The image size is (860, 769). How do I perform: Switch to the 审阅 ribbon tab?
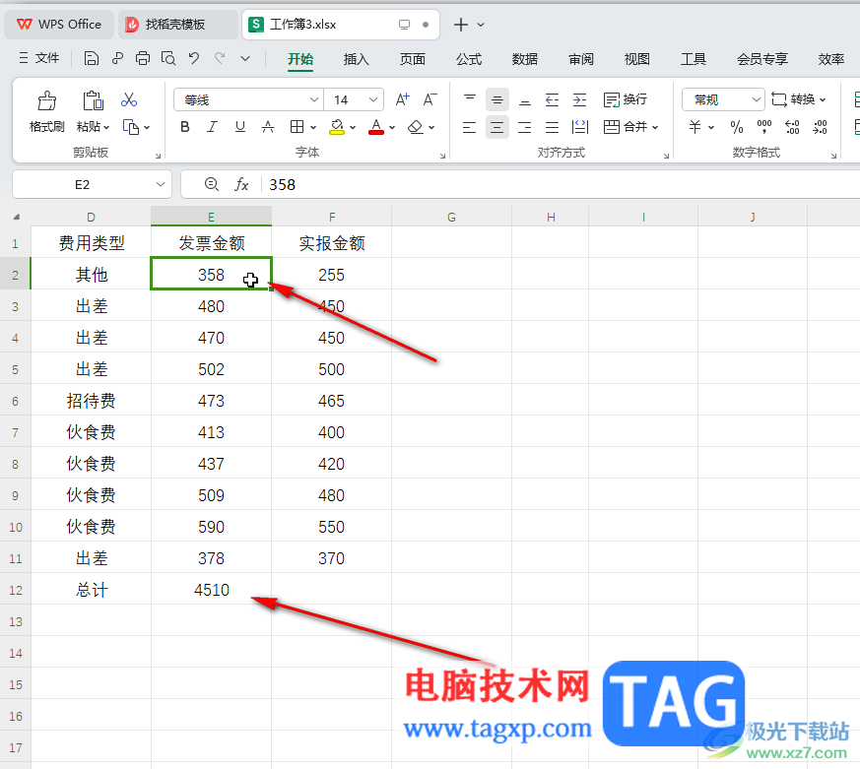pyautogui.click(x=581, y=59)
